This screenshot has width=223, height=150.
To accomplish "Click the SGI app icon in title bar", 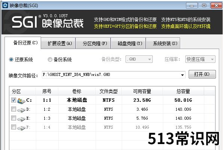I will pyautogui.click(x=5, y=5).
